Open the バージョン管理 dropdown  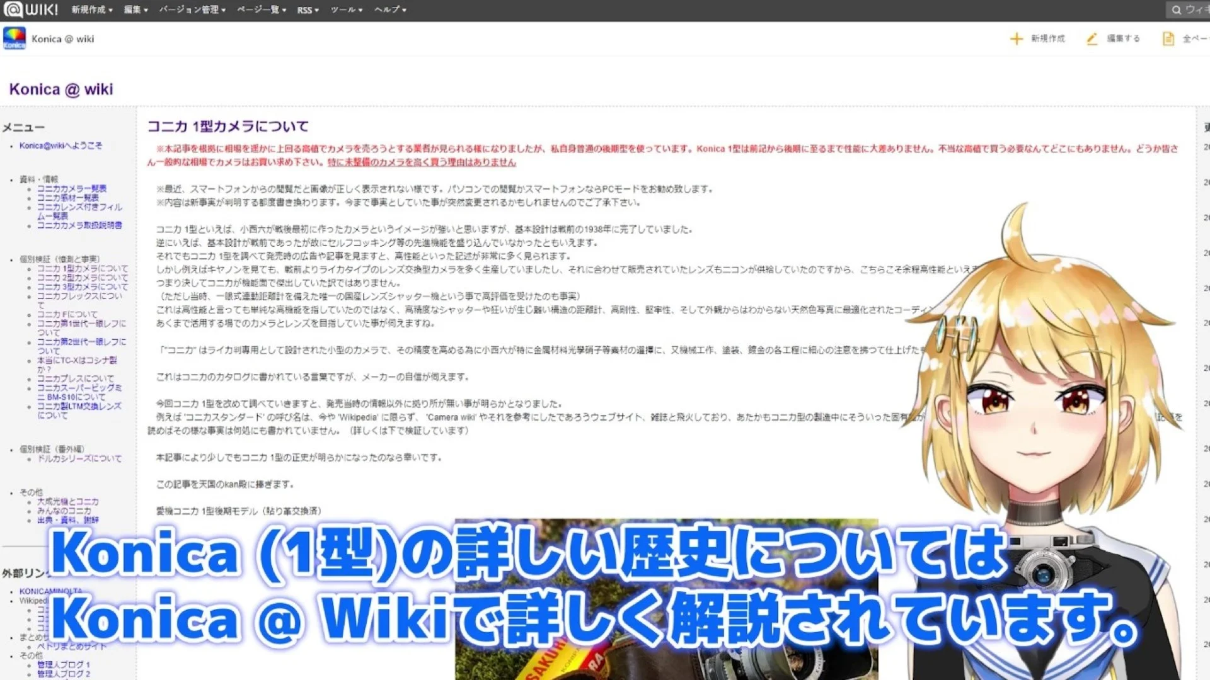pyautogui.click(x=192, y=10)
